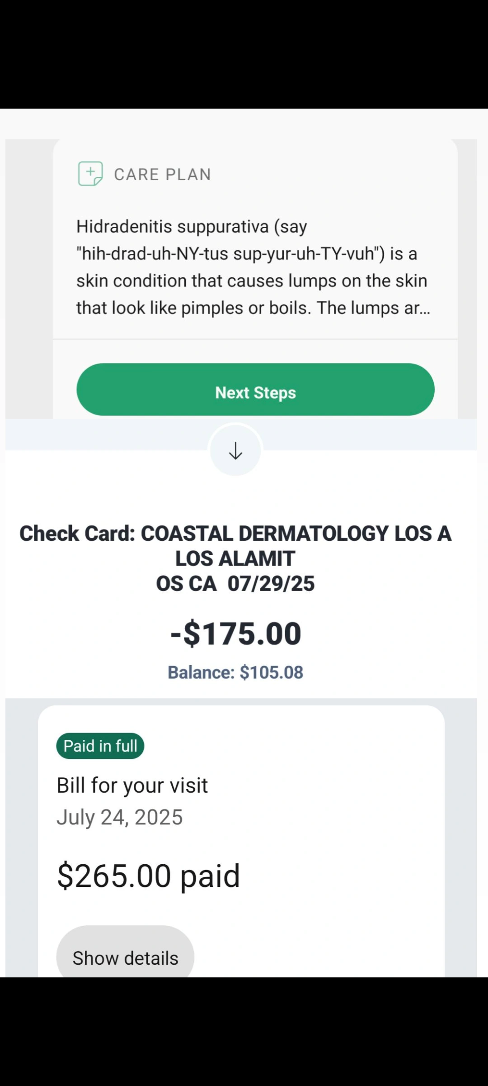The image size is (488, 1086).
Task: Tap the $265.00 paid amount
Action: pyautogui.click(x=148, y=876)
